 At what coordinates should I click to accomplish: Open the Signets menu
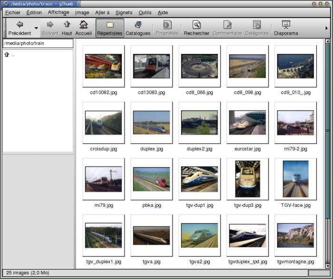pyautogui.click(x=124, y=12)
